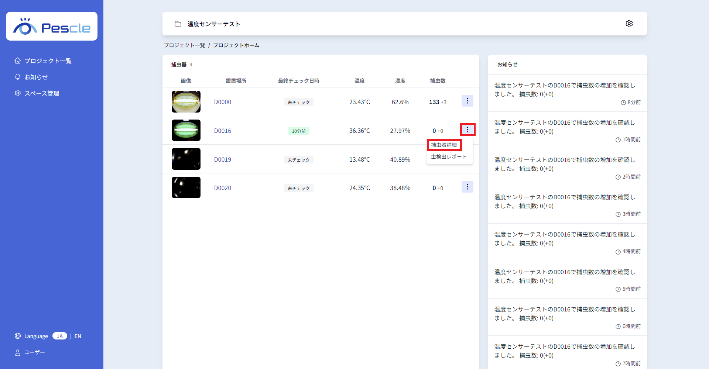Viewport: 709px width, 369px height.
Task: Go to プロジェクト一覧 in the breadcrumb
Action: (184, 45)
